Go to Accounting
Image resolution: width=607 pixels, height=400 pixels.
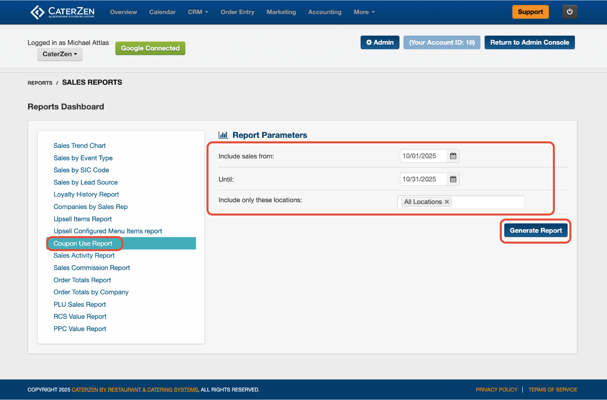[325, 12]
